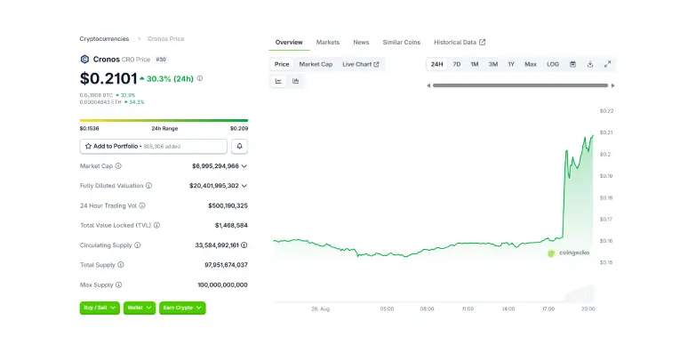Select the 3M time range
The height and width of the screenshot is (345, 696).
pos(493,64)
